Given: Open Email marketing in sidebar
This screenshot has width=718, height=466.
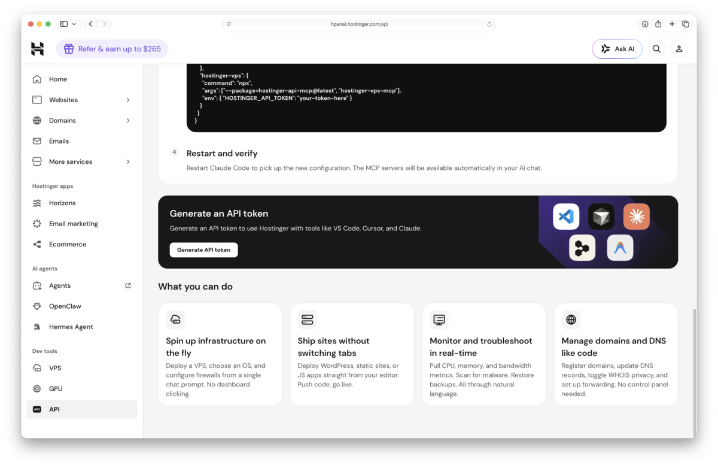Looking at the screenshot, I should tap(82, 224).
